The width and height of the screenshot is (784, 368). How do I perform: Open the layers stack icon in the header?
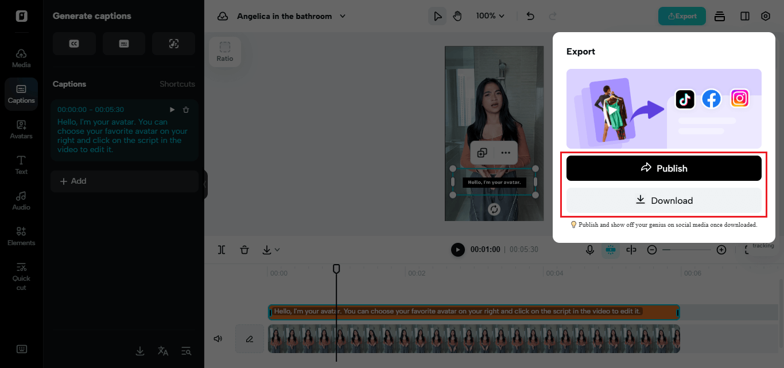(x=720, y=16)
